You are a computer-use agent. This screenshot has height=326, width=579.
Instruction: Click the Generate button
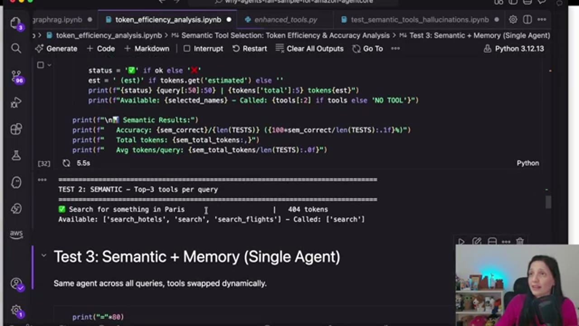pyautogui.click(x=57, y=48)
